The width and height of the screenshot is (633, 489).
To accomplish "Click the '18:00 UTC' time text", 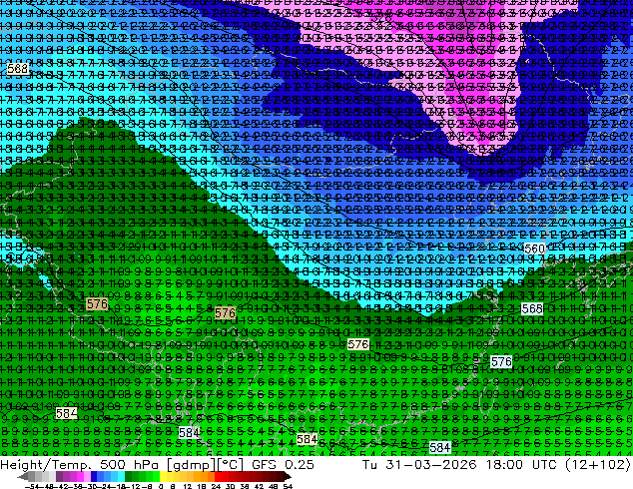I will (519, 465).
